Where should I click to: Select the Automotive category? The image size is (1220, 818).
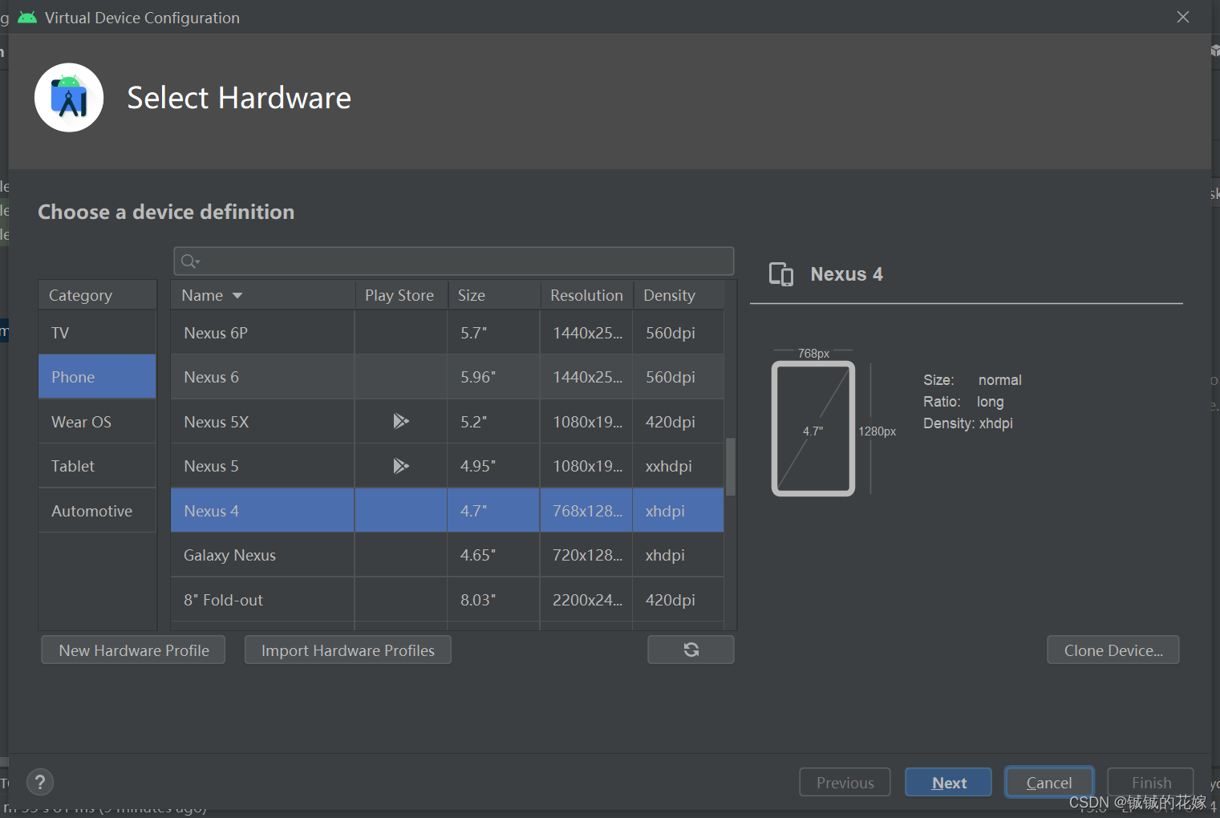pyautogui.click(x=97, y=511)
